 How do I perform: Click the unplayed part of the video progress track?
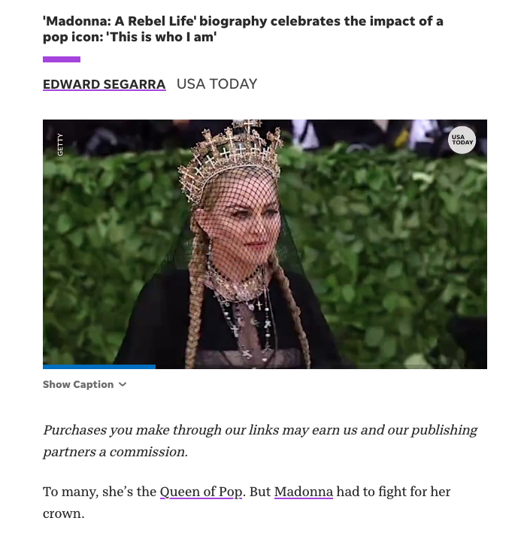click(321, 367)
